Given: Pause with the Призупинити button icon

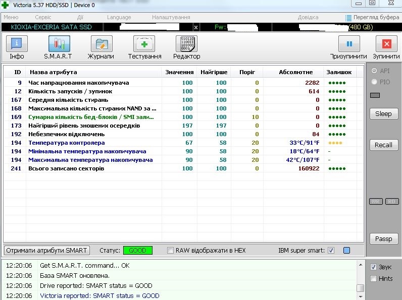Looking at the screenshot, I should pyautogui.click(x=349, y=44).
